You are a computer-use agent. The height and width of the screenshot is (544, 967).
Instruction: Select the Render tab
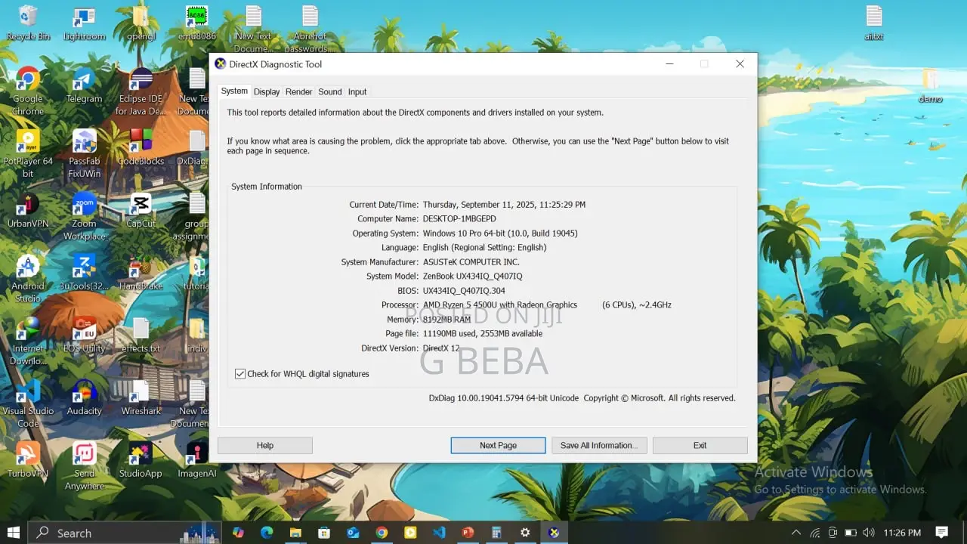298,92
